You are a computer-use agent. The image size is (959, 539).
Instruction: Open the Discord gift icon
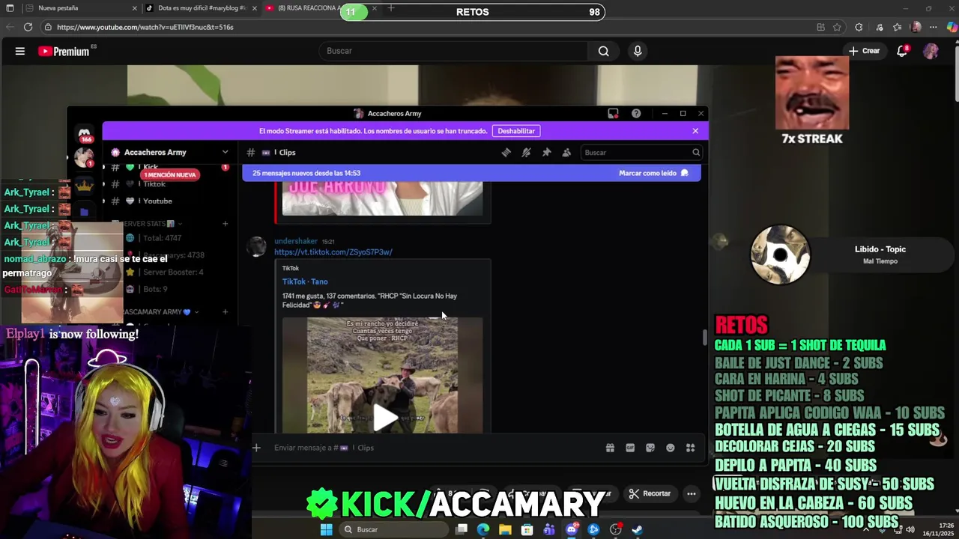coord(610,448)
